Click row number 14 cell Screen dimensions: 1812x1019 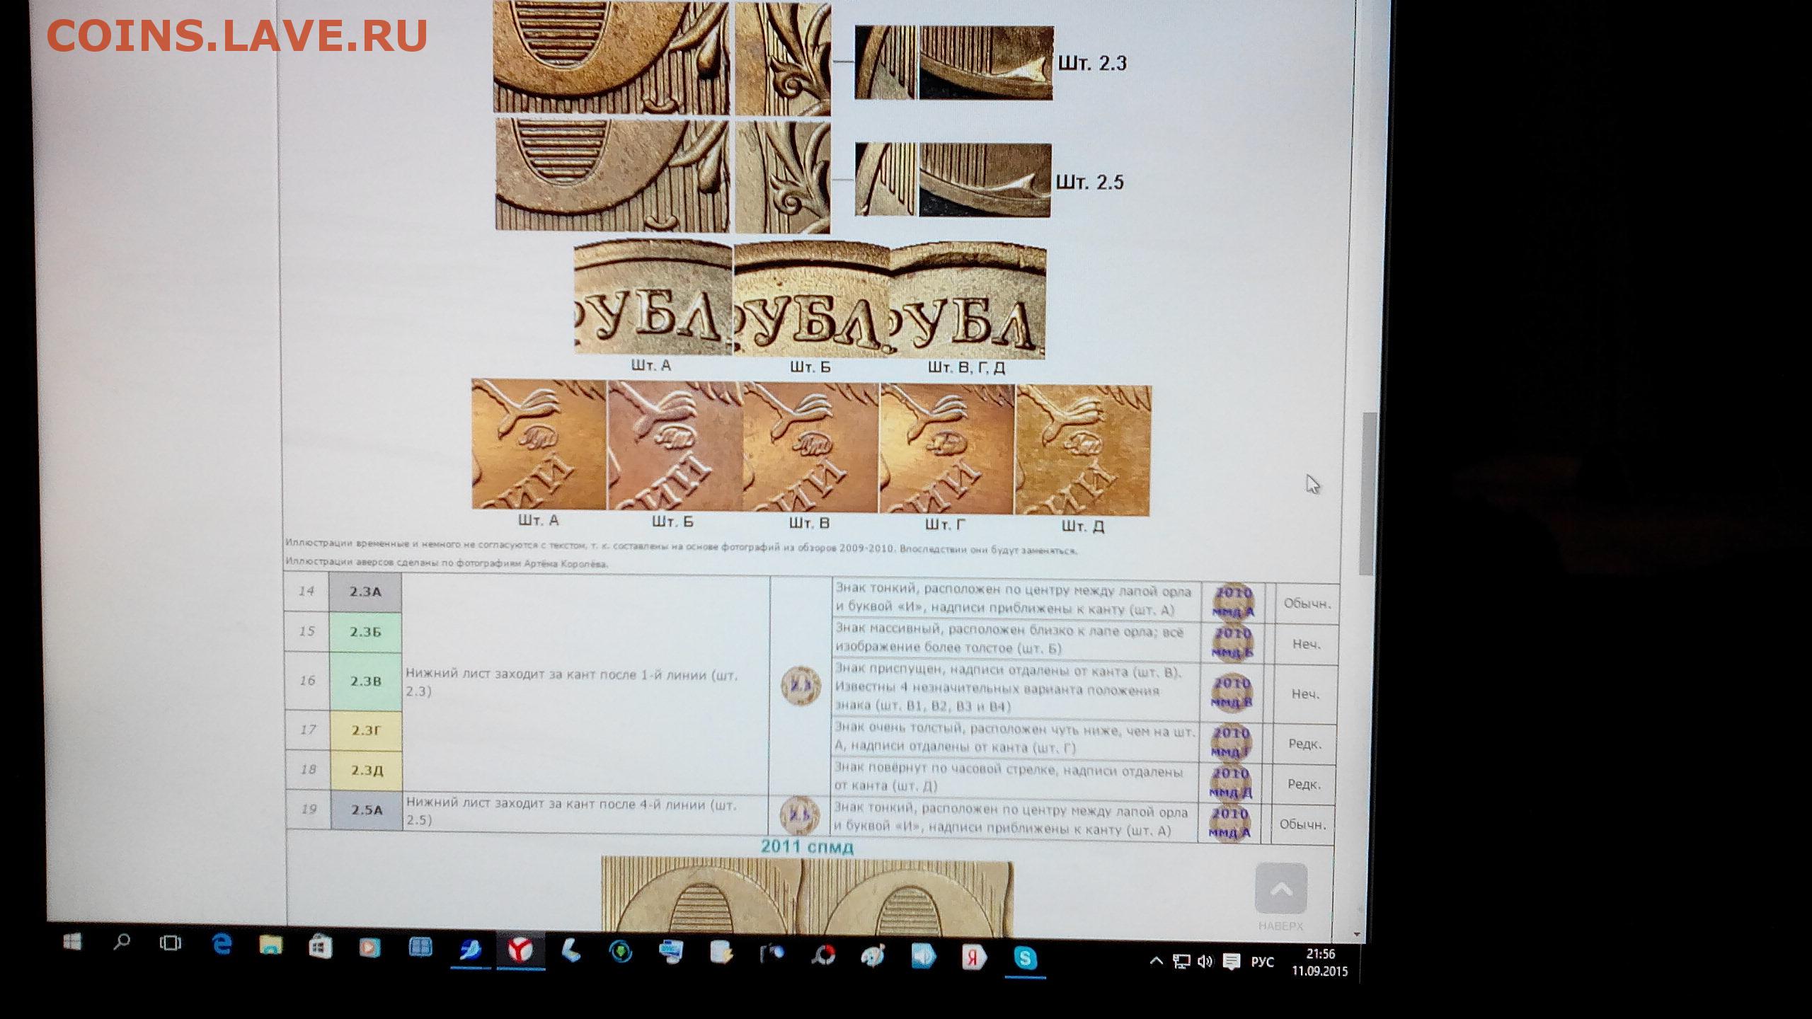tap(306, 591)
